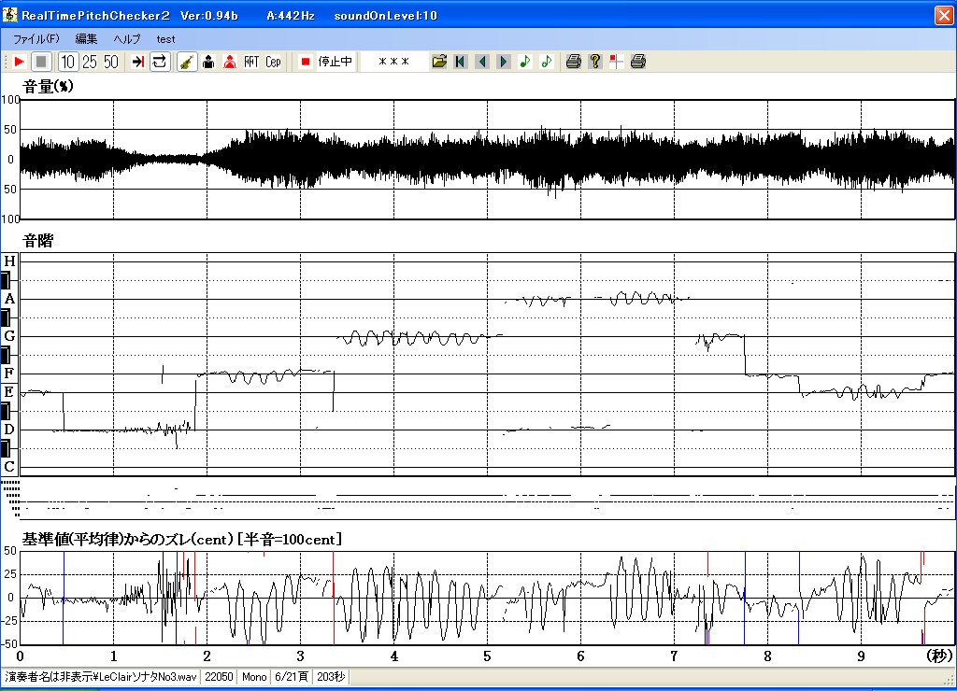Select the 10 time-scale button
The width and height of the screenshot is (957, 691).
(x=67, y=62)
